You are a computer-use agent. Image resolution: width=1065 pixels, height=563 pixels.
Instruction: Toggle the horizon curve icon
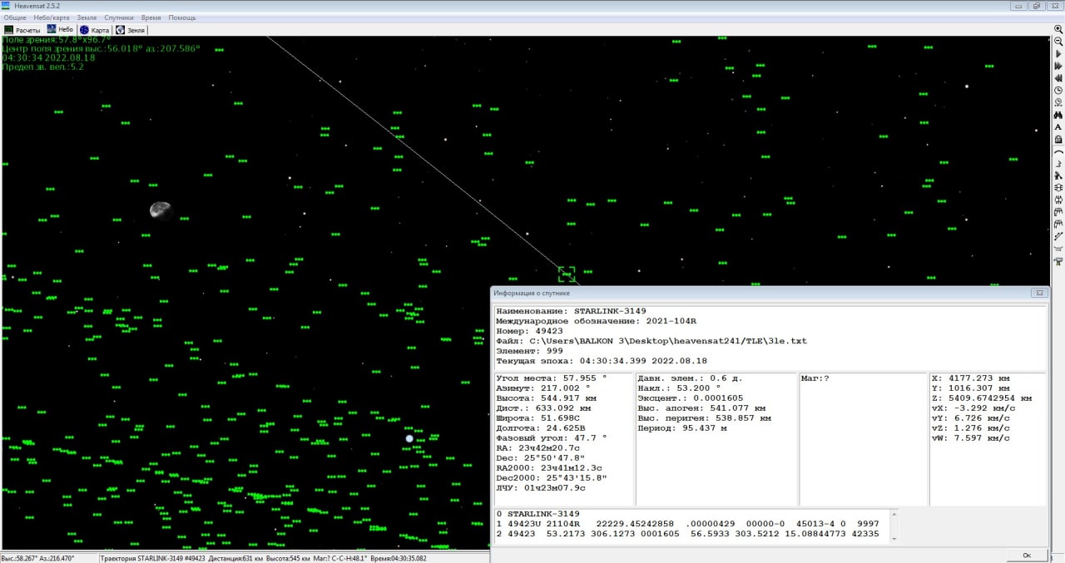(x=1058, y=249)
